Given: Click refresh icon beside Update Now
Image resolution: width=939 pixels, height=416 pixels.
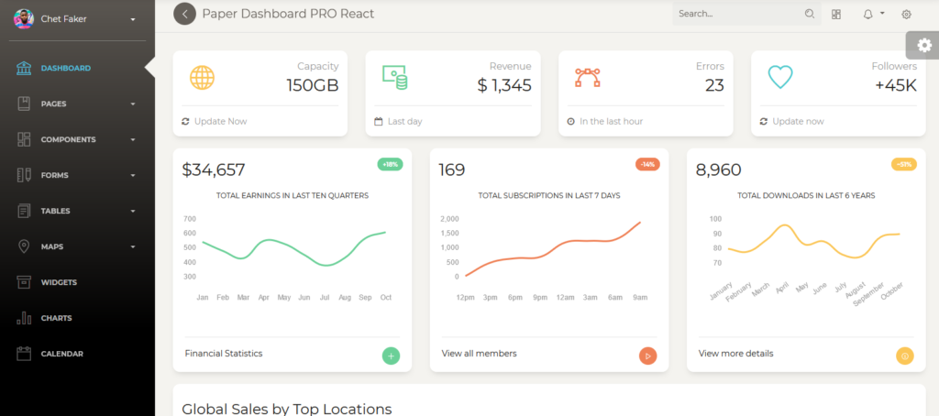Looking at the screenshot, I should pos(185,122).
